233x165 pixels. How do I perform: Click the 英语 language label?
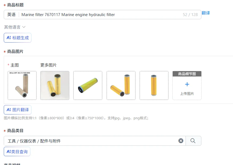point(12,14)
